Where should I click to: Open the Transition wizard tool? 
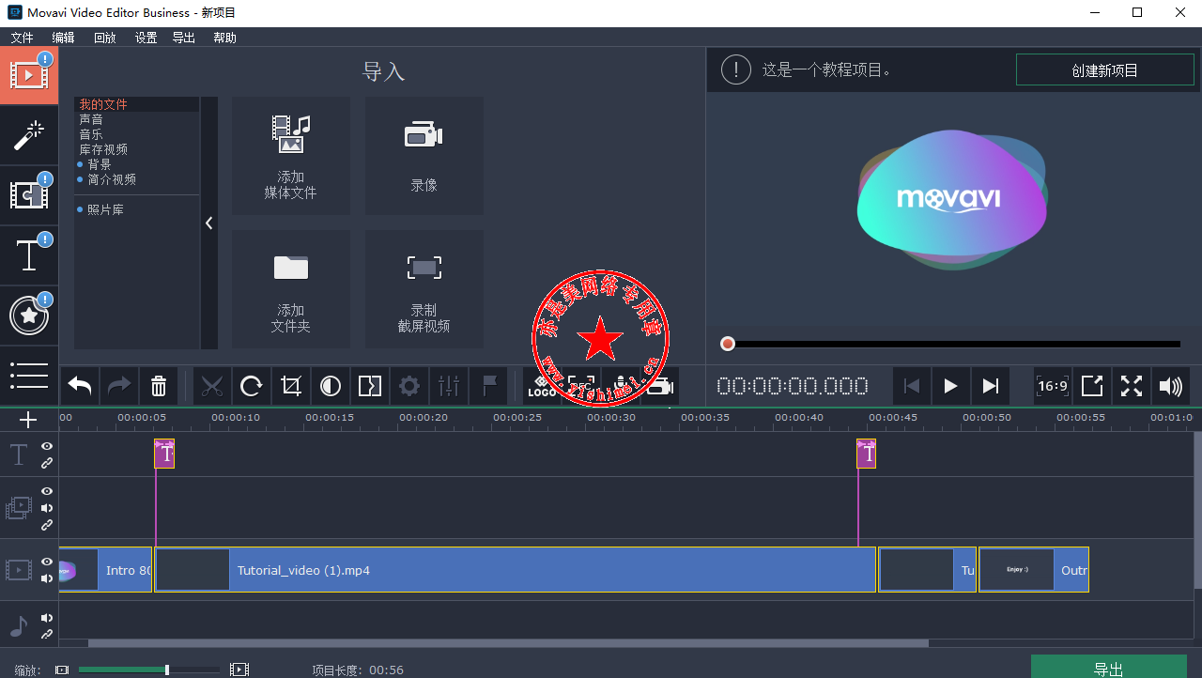(x=370, y=386)
